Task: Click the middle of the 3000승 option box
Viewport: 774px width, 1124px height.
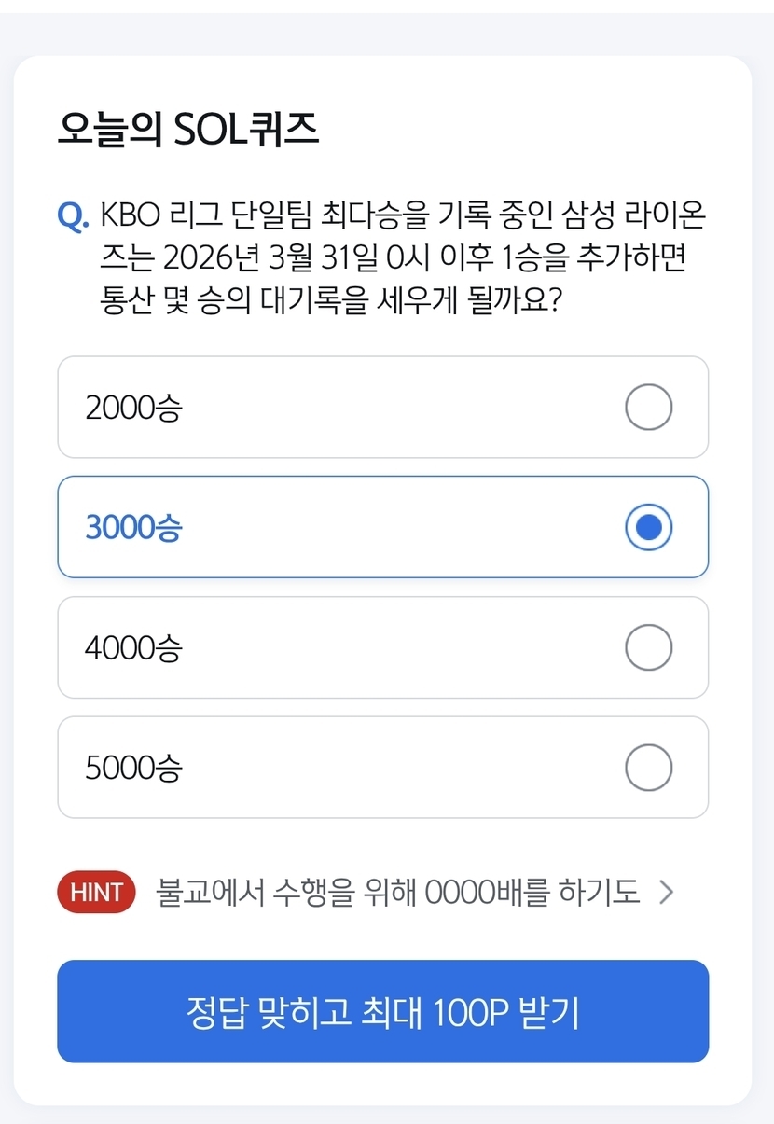Action: pyautogui.click(x=382, y=528)
